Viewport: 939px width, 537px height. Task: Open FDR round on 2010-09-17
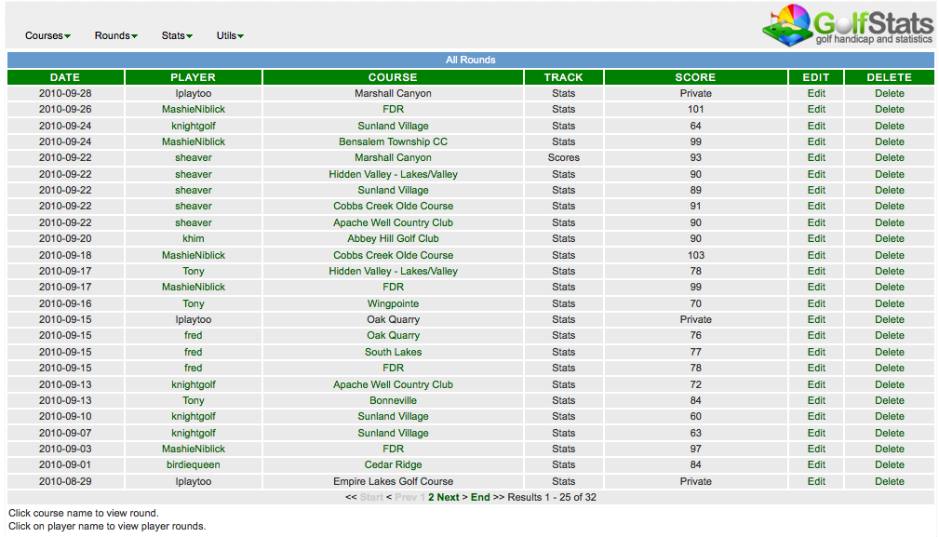pyautogui.click(x=393, y=288)
